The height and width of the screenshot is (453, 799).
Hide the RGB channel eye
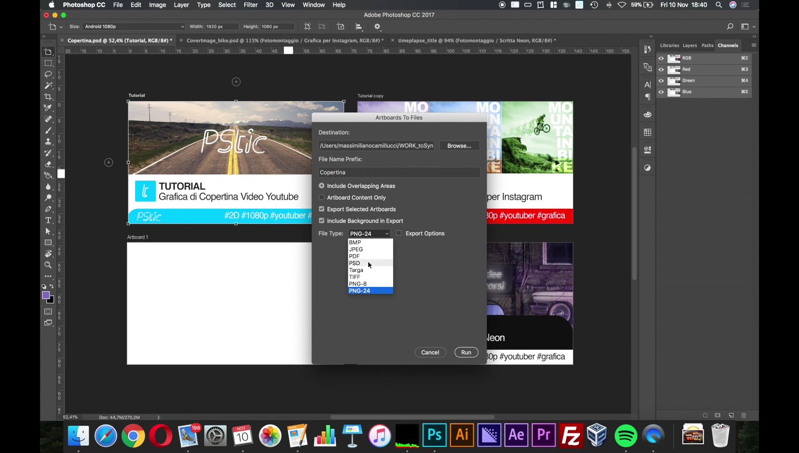tap(661, 58)
